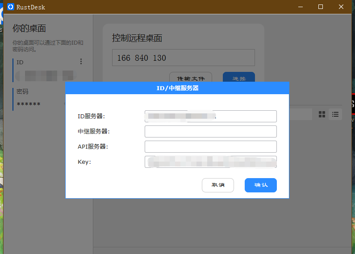Switch to list view icon
Image resolution: width=355 pixels, height=254 pixels.
335,114
